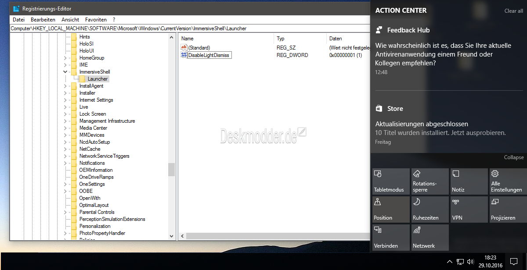Toggle Ruhezeiten quick action tile

430,209
